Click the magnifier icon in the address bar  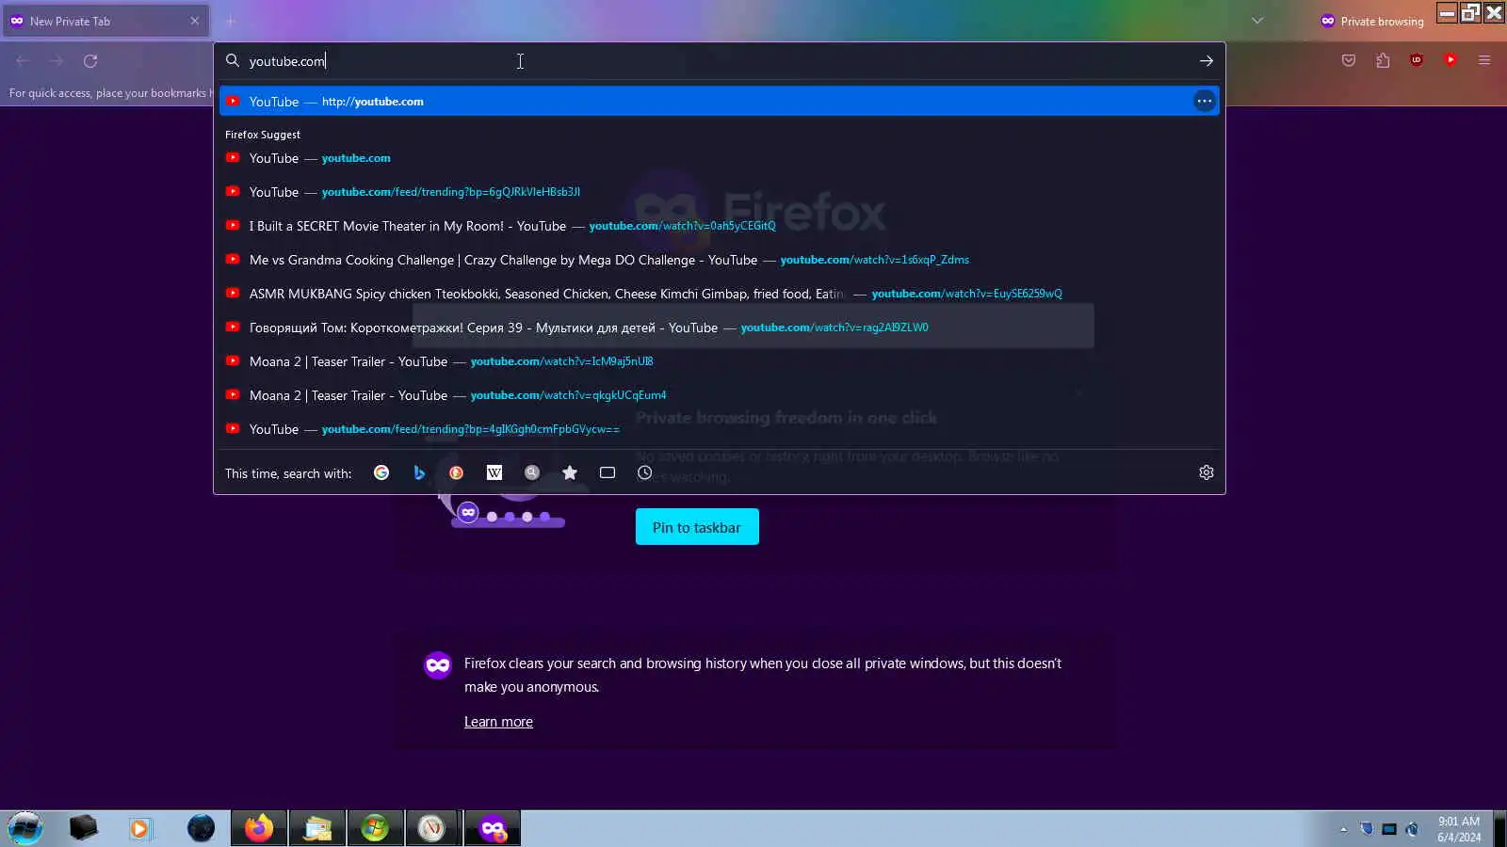point(233,60)
